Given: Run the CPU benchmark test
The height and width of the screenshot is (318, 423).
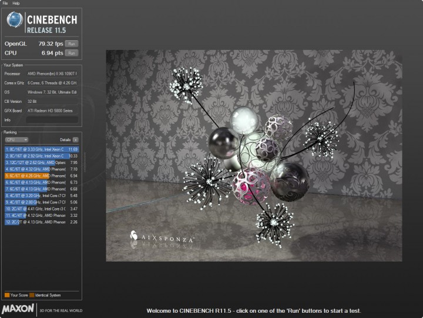Looking at the screenshot, I should pos(72,53).
